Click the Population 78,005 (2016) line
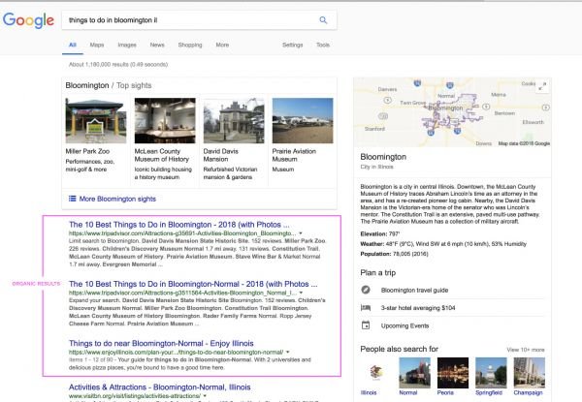582x402 pixels. (x=394, y=254)
